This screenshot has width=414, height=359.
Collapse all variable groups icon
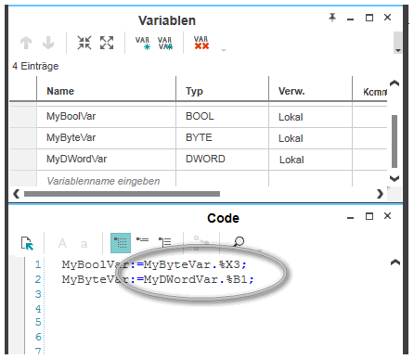click(x=84, y=43)
